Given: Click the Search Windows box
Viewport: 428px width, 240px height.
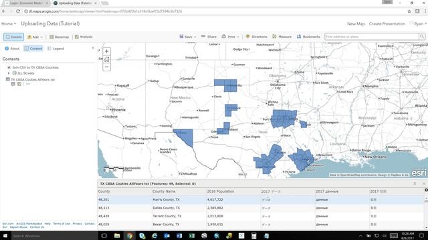Looking at the screenshot, I should [54, 235].
